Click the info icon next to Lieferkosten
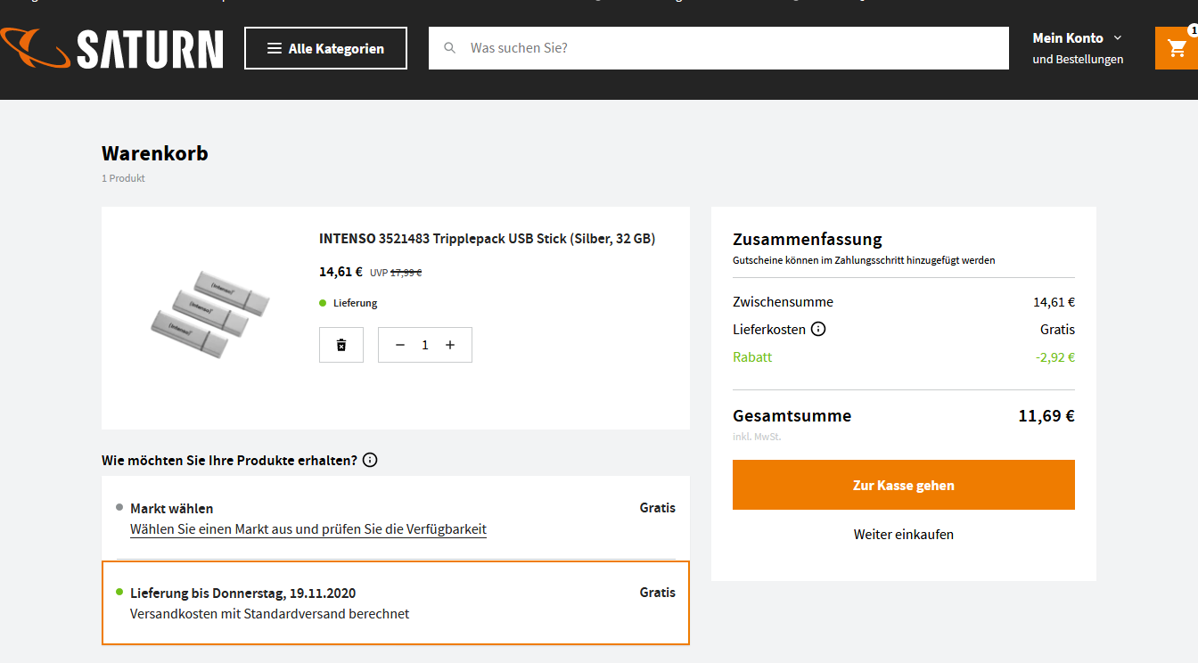The height and width of the screenshot is (663, 1198). tap(818, 329)
